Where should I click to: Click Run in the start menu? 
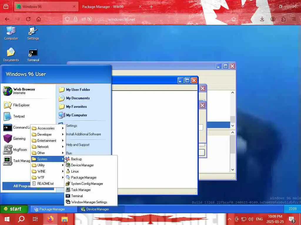tap(69, 153)
